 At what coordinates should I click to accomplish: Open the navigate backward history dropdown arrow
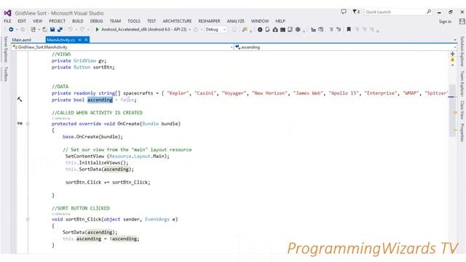[17, 29]
